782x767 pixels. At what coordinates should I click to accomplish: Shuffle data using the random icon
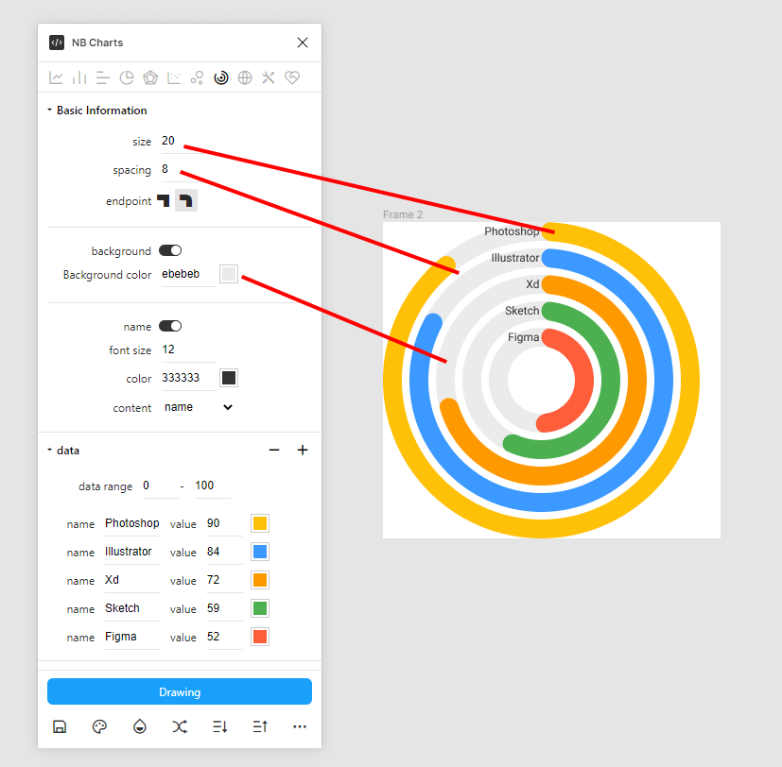click(x=180, y=726)
